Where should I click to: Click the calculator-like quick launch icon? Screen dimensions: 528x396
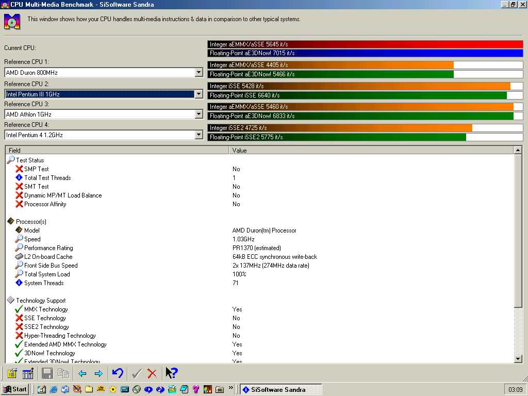click(125, 389)
